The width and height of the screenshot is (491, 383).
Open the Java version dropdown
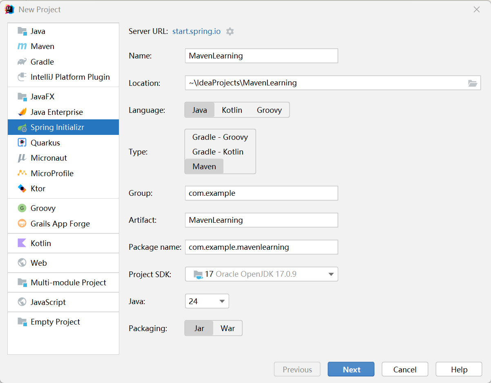pos(207,301)
